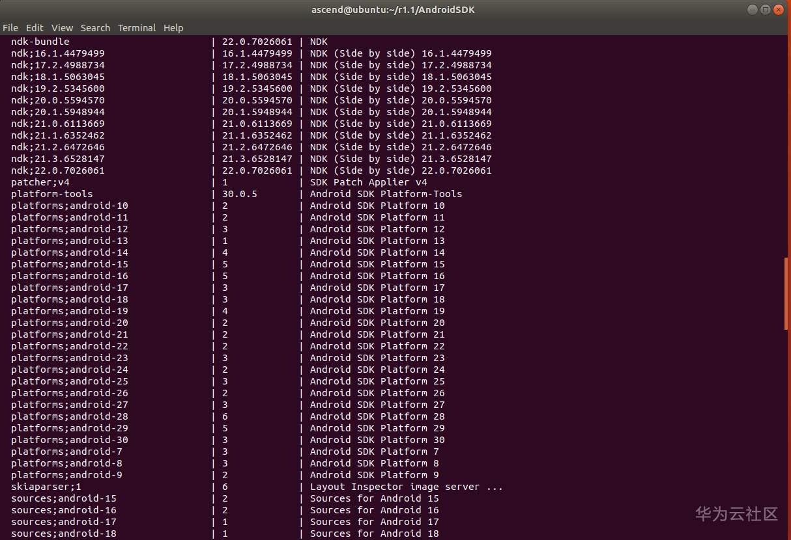Click the platforms;android-21 entry
The image size is (791, 540).
(x=70, y=334)
